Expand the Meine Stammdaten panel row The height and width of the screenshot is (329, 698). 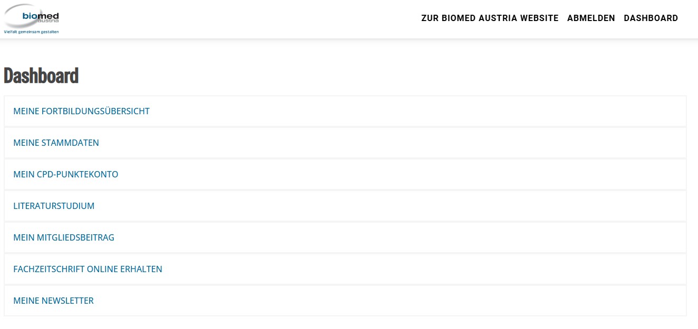click(422, 143)
